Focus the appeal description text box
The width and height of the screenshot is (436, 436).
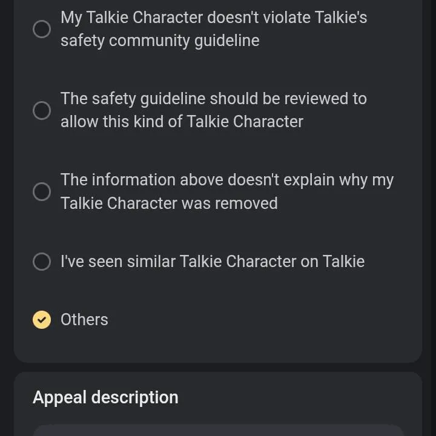(x=218, y=431)
